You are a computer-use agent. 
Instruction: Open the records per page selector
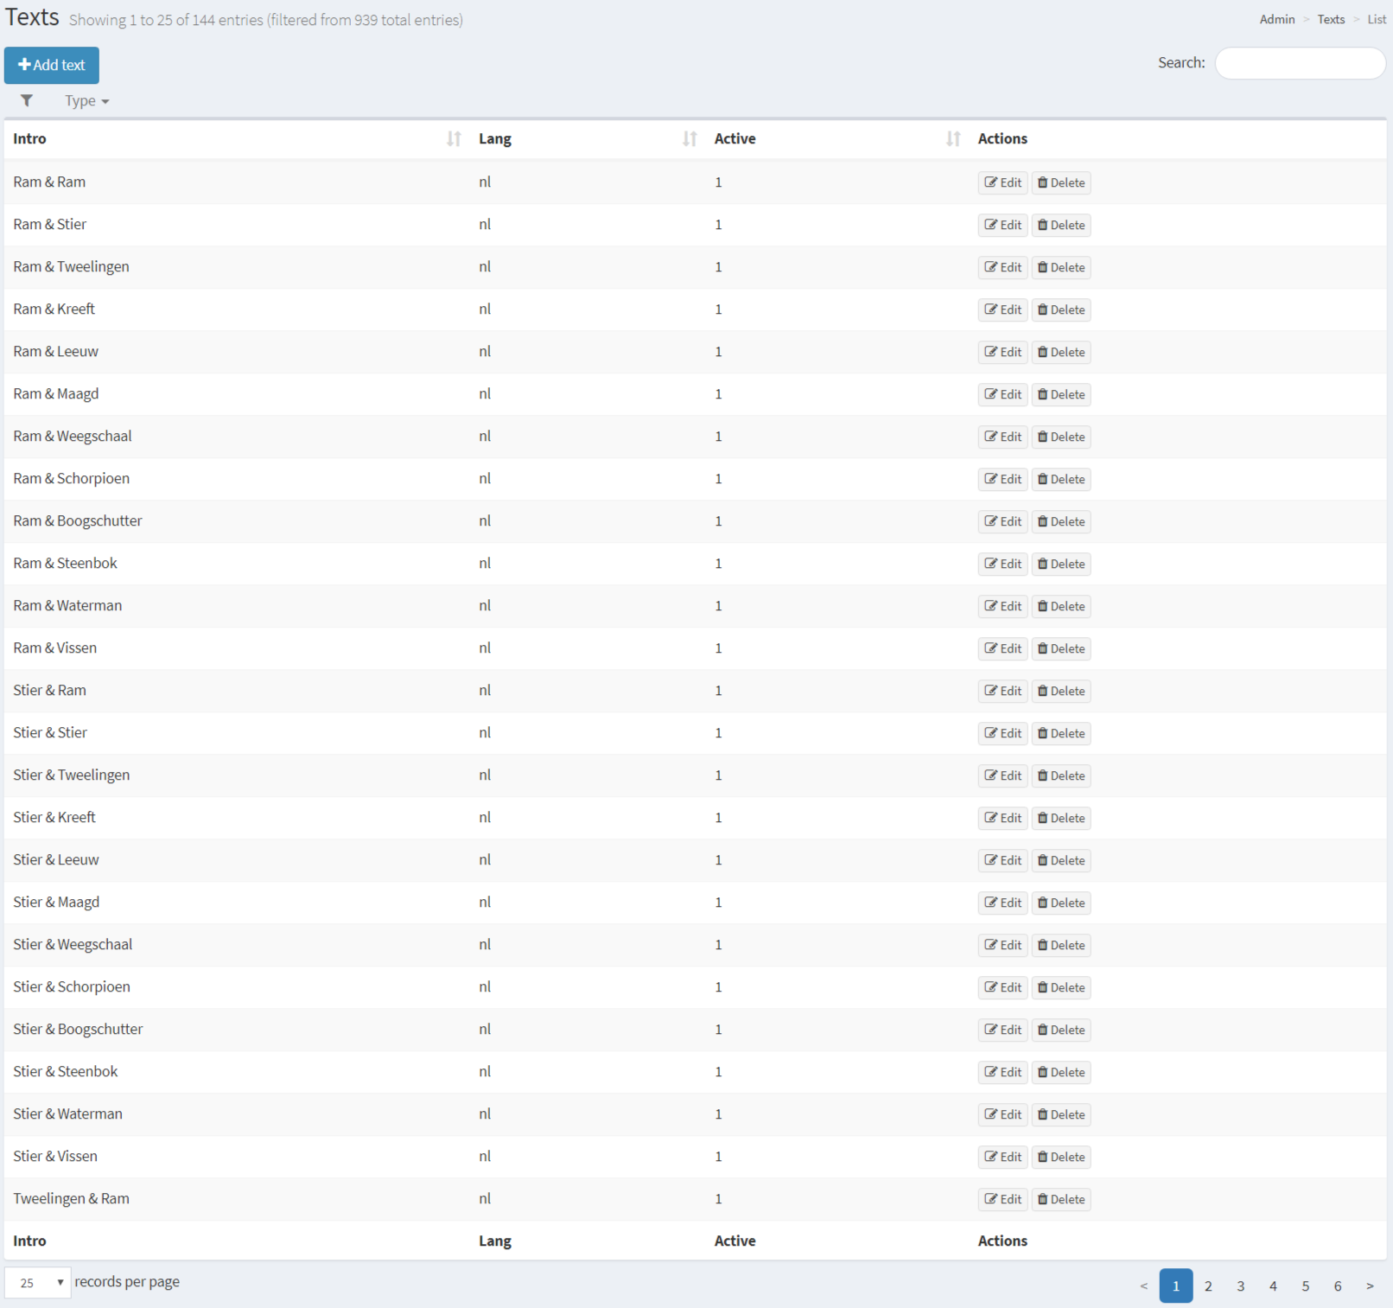pos(38,1283)
